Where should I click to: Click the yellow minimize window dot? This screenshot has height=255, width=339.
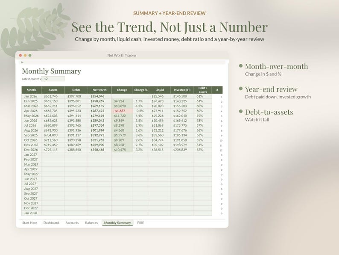25,56
